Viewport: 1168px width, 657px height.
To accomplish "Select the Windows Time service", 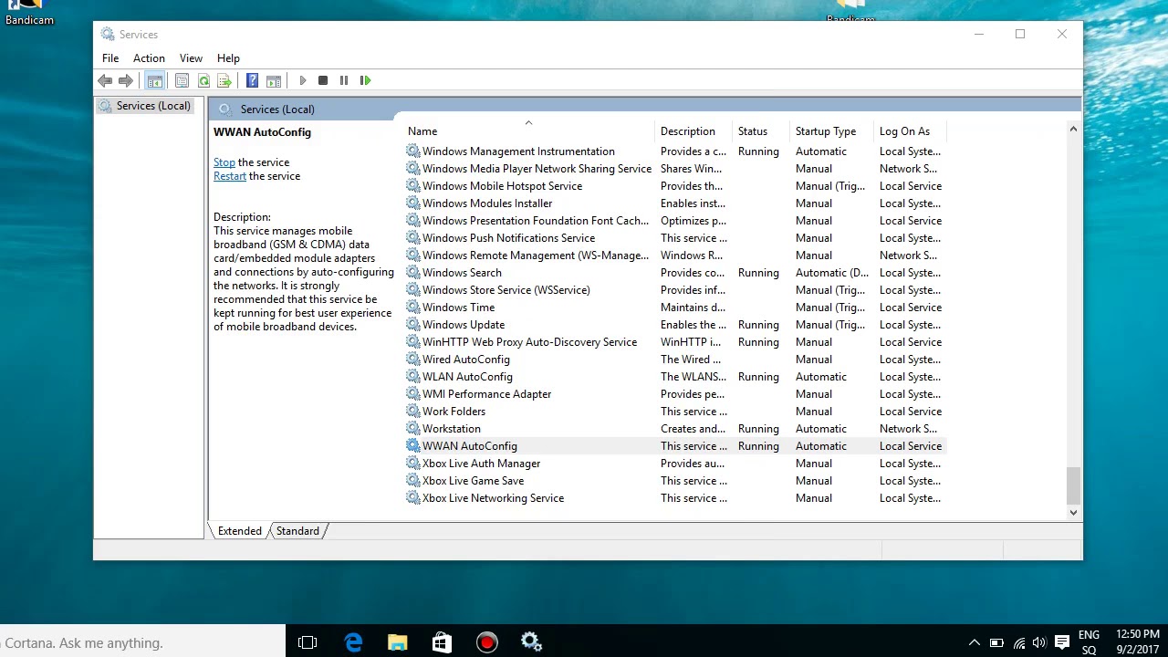I will [675, 308].
